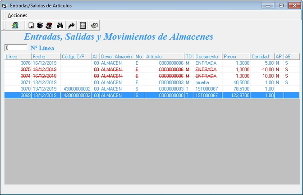Sort by the Fecha column header
This screenshot has width=303, height=195.
point(46,57)
